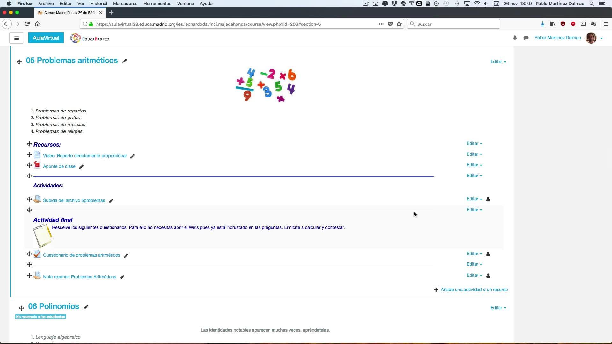The height and width of the screenshot is (344, 612).
Task: Open the Marcadores menu
Action: point(125,4)
